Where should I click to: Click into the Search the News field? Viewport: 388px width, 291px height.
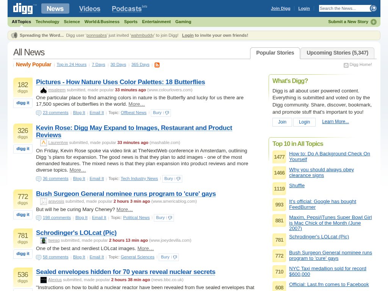point(344,8)
